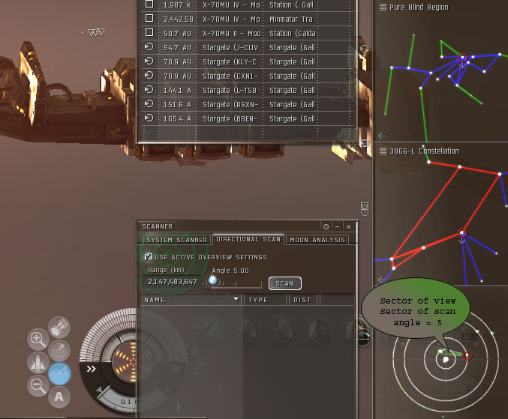The width and height of the screenshot is (508, 419).
Task: Click Minmatar Tra type cell
Action: (291, 19)
